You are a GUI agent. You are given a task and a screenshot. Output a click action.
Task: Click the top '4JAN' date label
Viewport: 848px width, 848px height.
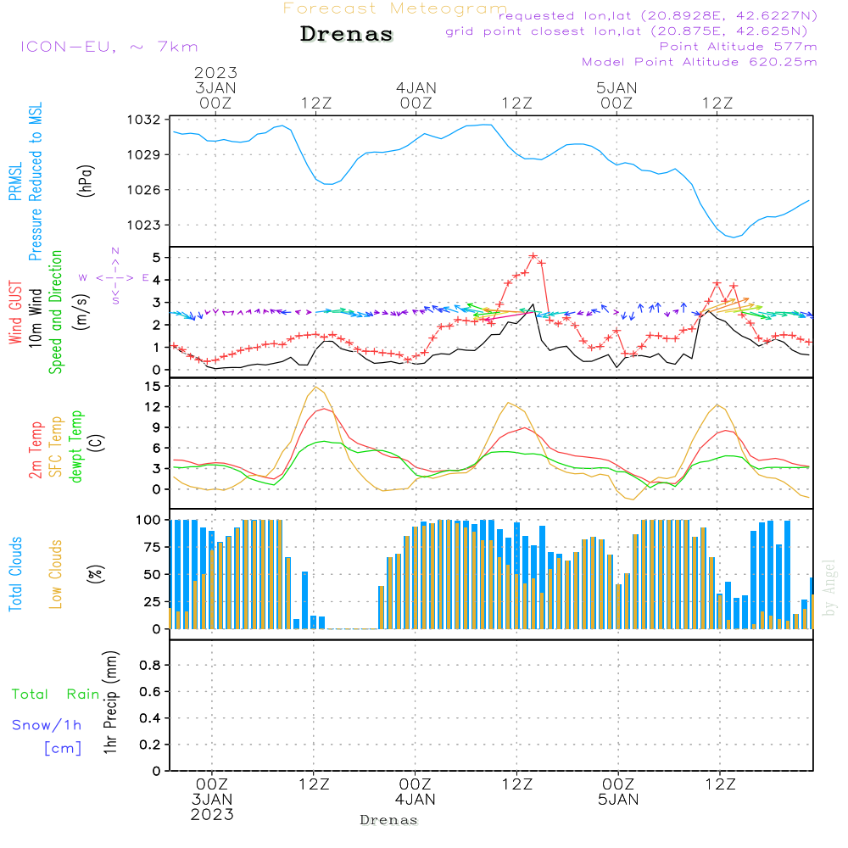(416, 87)
